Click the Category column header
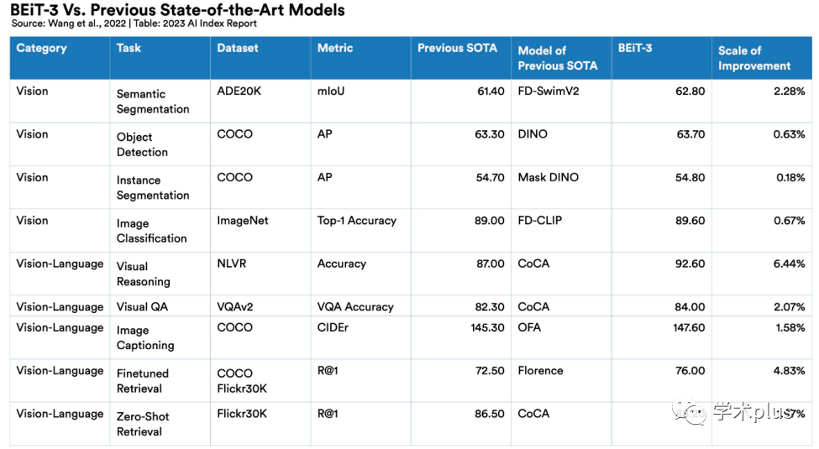The image size is (819, 449). 41,49
